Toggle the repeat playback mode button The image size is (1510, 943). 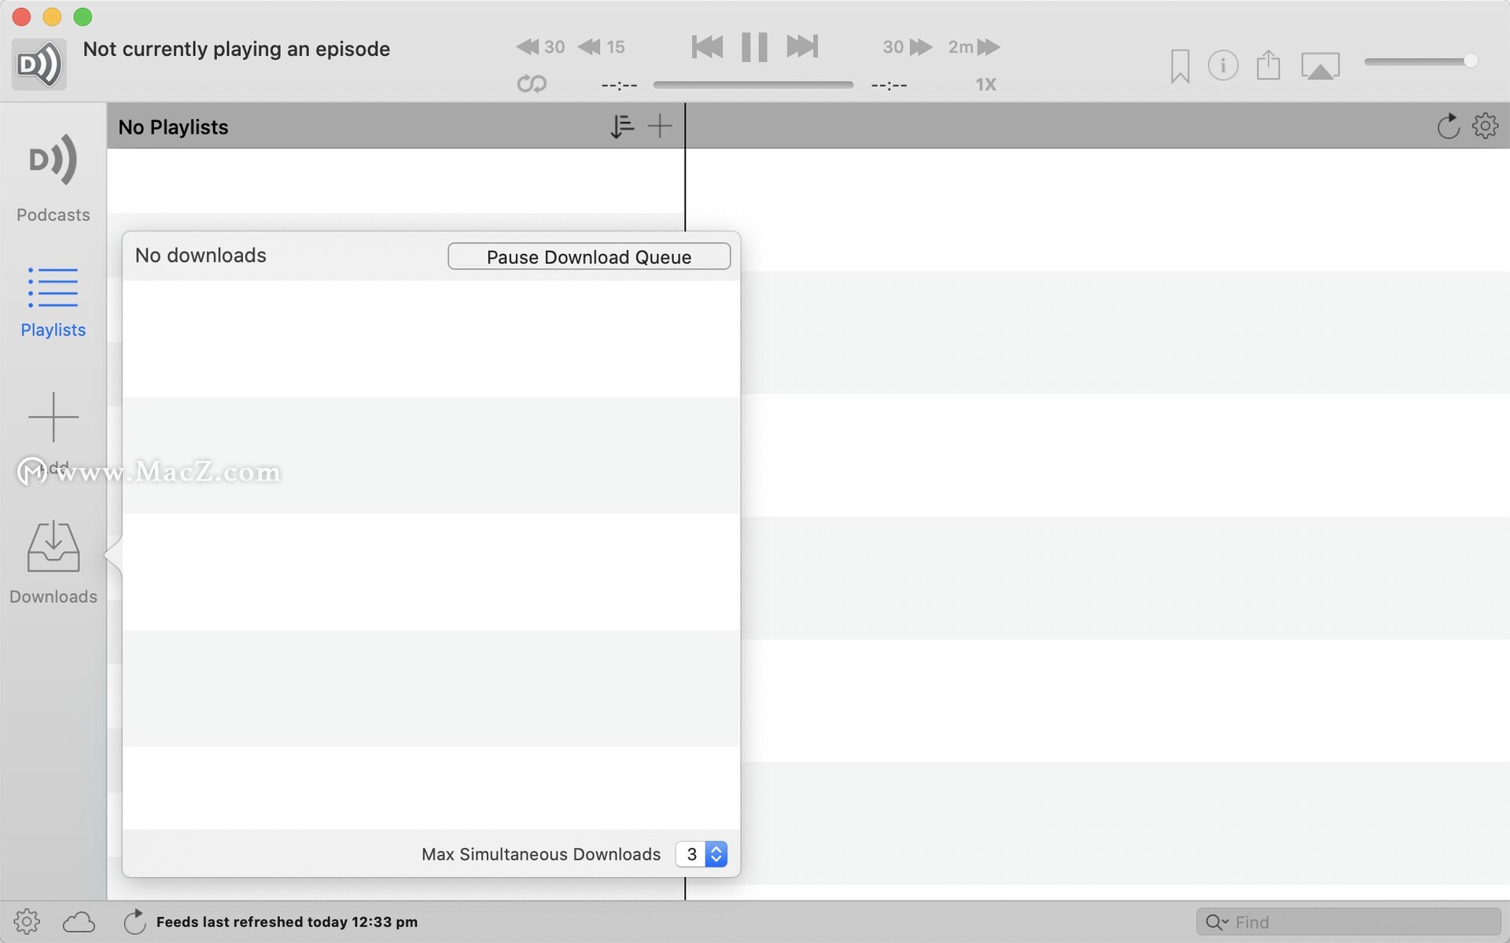[531, 83]
